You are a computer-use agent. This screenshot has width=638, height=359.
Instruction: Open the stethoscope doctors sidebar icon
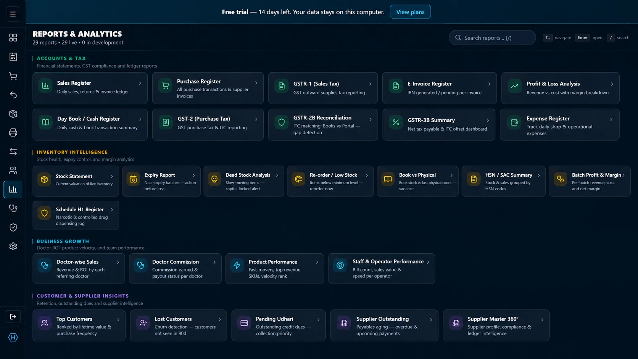click(13, 208)
